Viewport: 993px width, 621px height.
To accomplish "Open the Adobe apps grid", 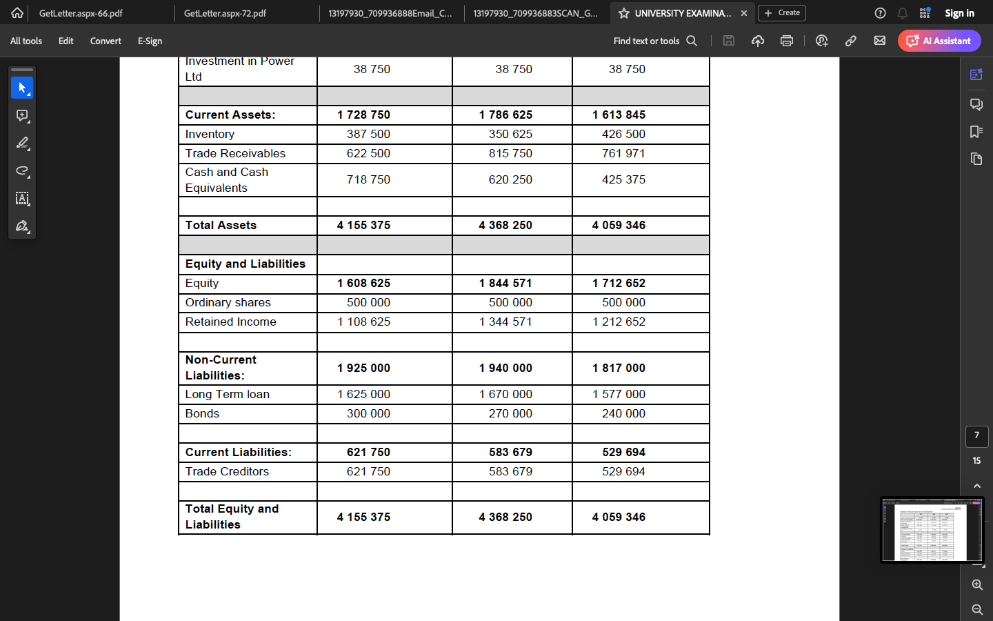I will (x=925, y=13).
